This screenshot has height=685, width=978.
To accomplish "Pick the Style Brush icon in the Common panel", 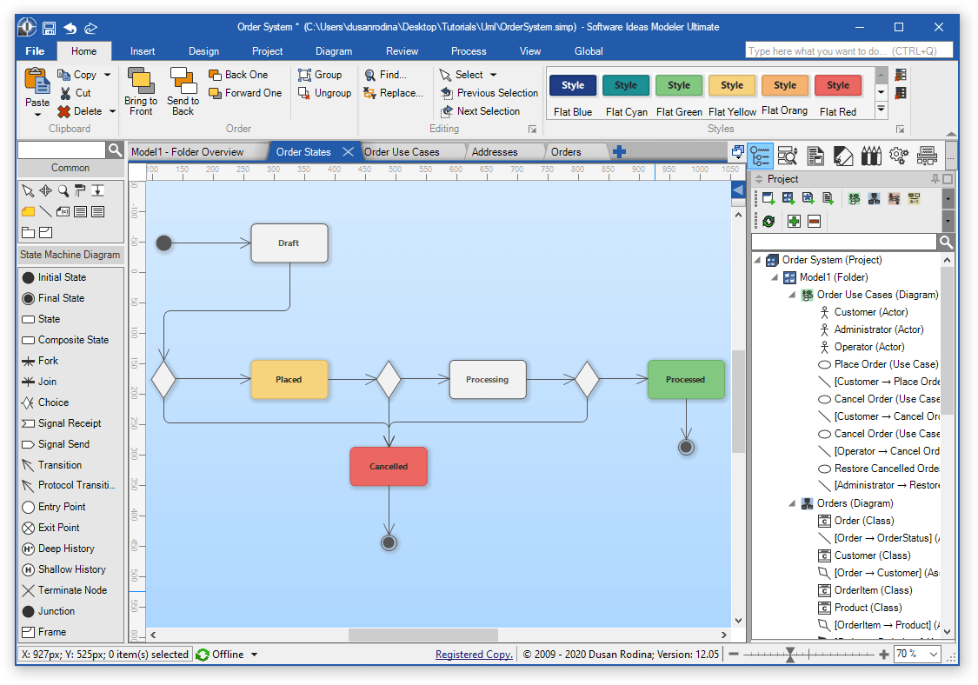I will 79,190.
